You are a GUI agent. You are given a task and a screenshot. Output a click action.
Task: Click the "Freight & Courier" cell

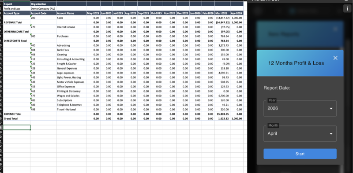click(71, 63)
